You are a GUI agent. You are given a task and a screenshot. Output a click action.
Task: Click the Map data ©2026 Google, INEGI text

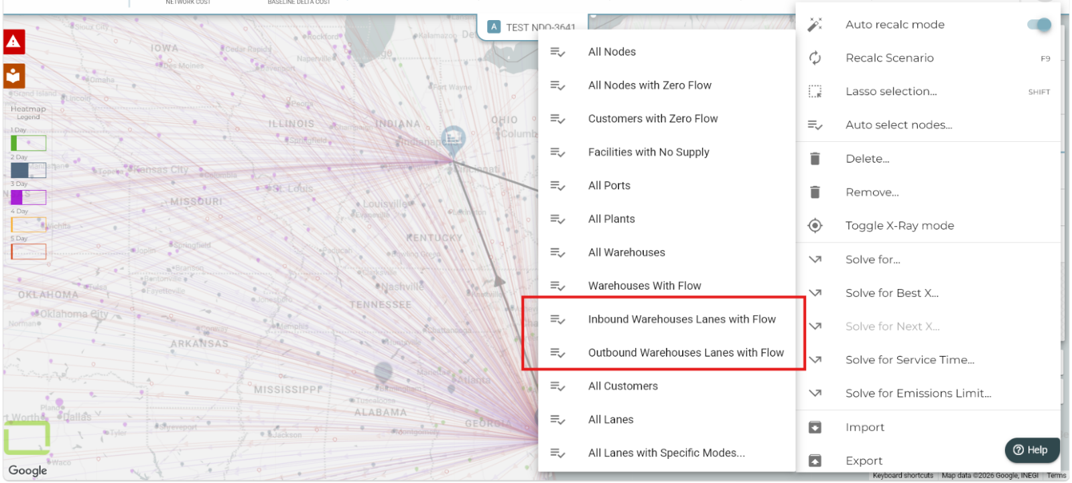(x=990, y=476)
